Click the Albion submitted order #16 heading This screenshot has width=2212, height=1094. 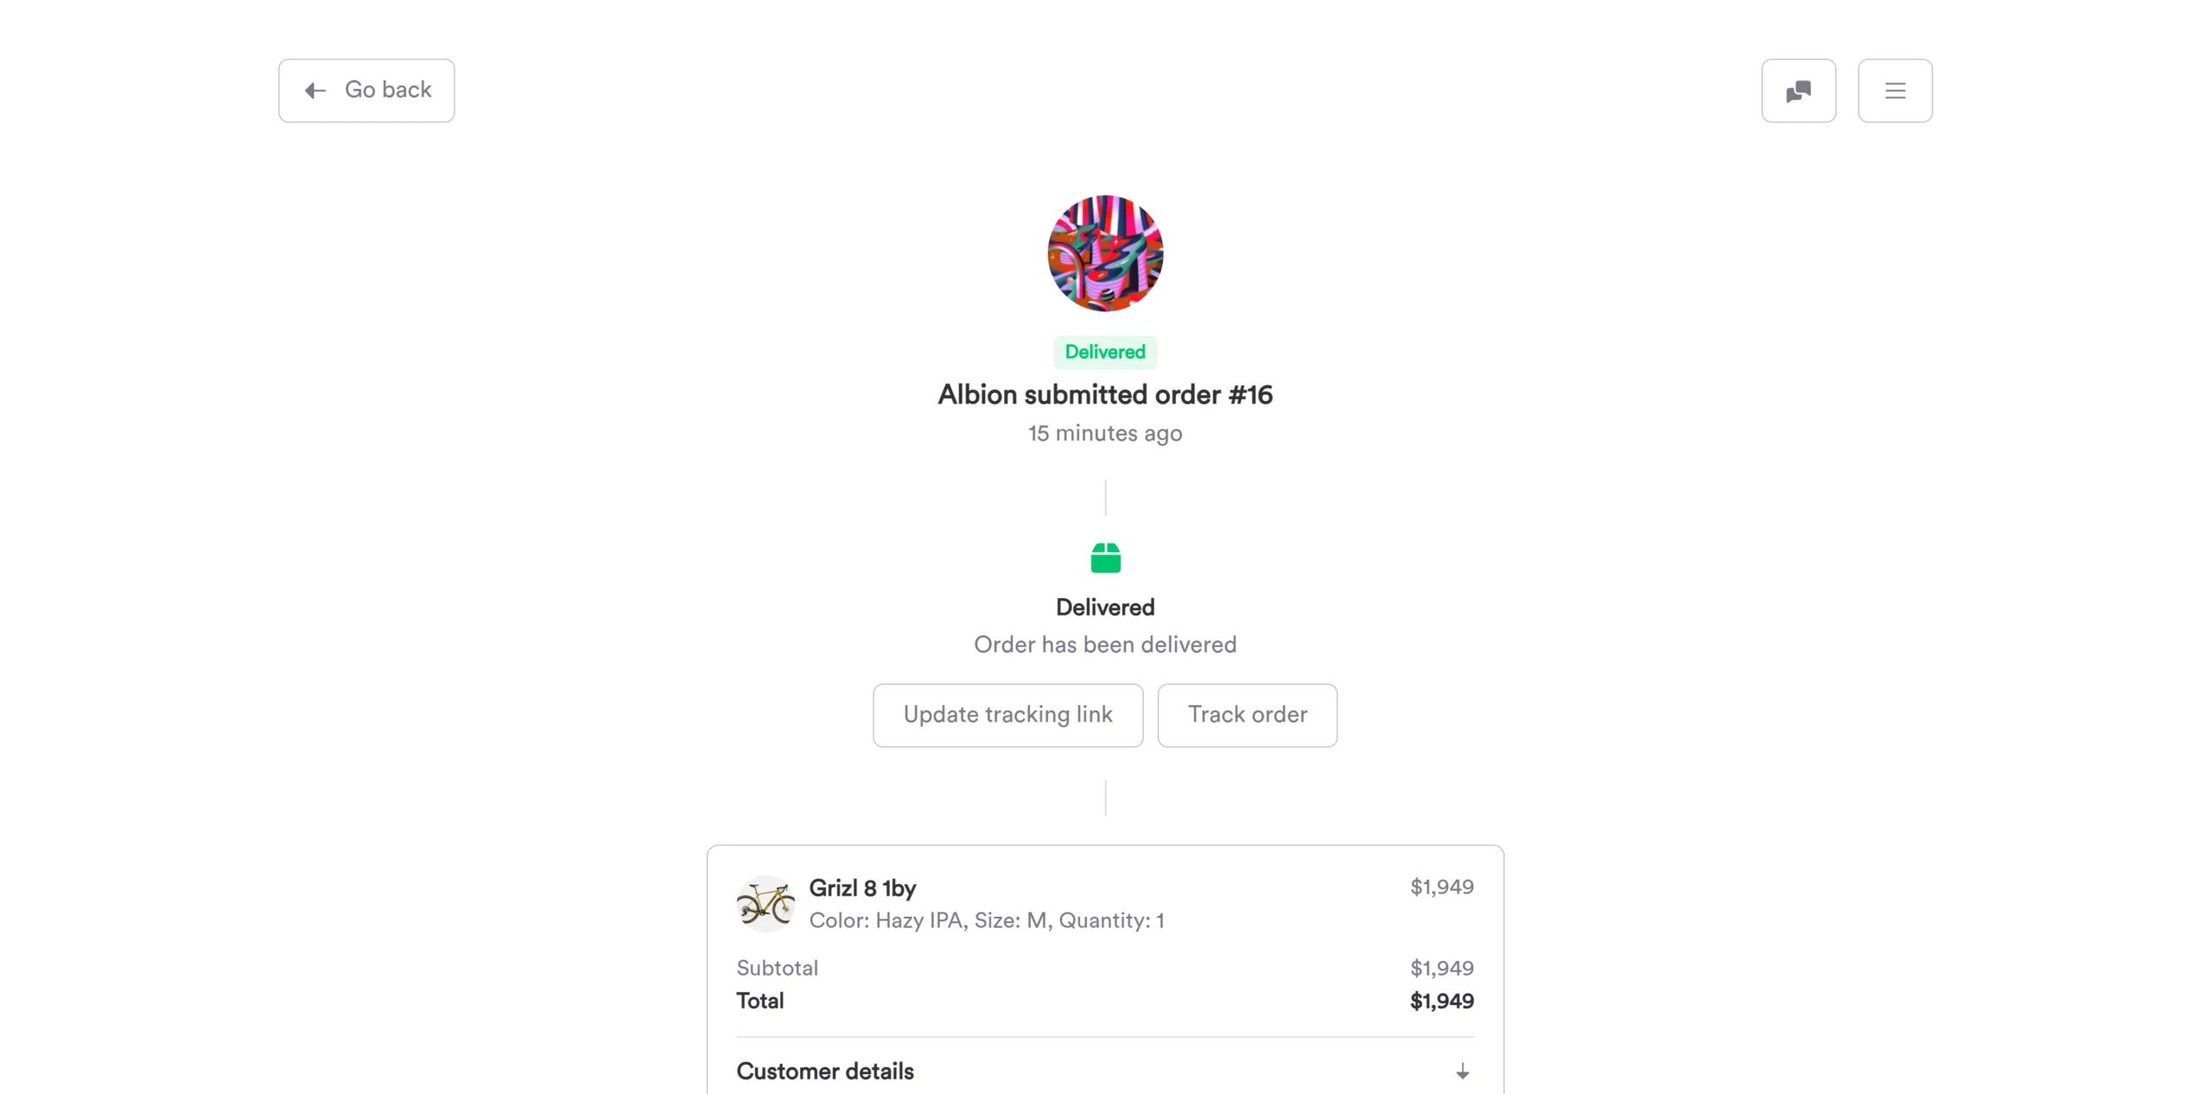tap(1105, 395)
